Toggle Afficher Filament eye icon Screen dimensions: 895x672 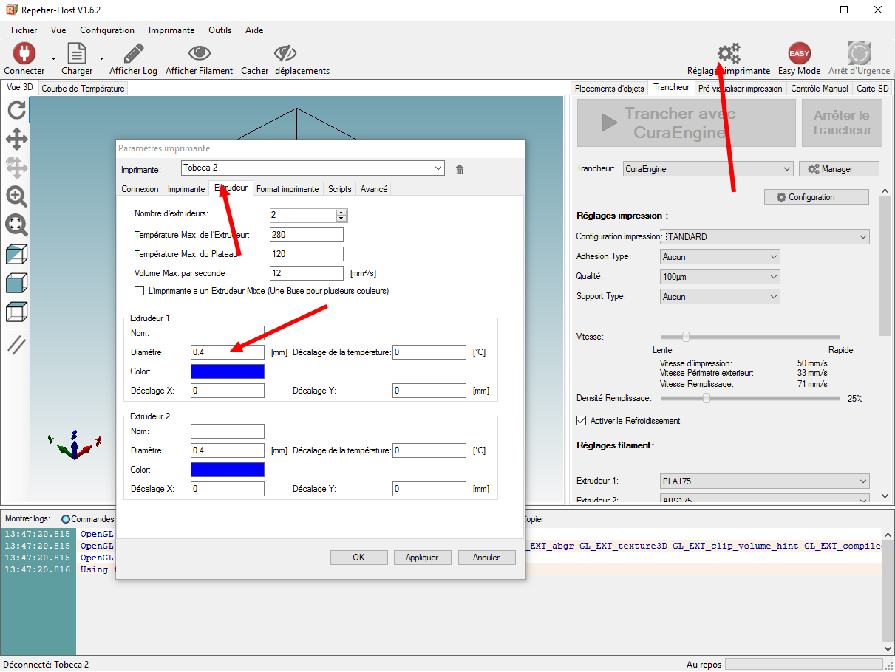[199, 54]
